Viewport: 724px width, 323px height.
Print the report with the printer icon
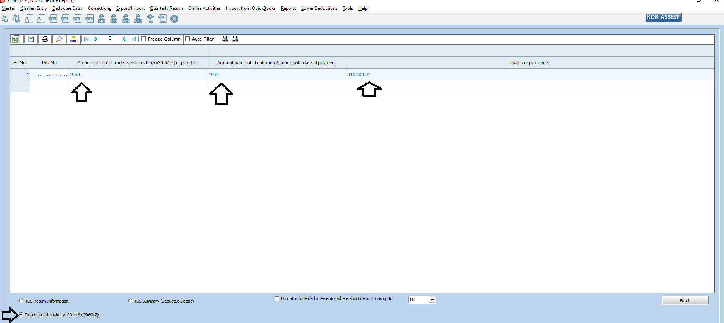tap(45, 39)
